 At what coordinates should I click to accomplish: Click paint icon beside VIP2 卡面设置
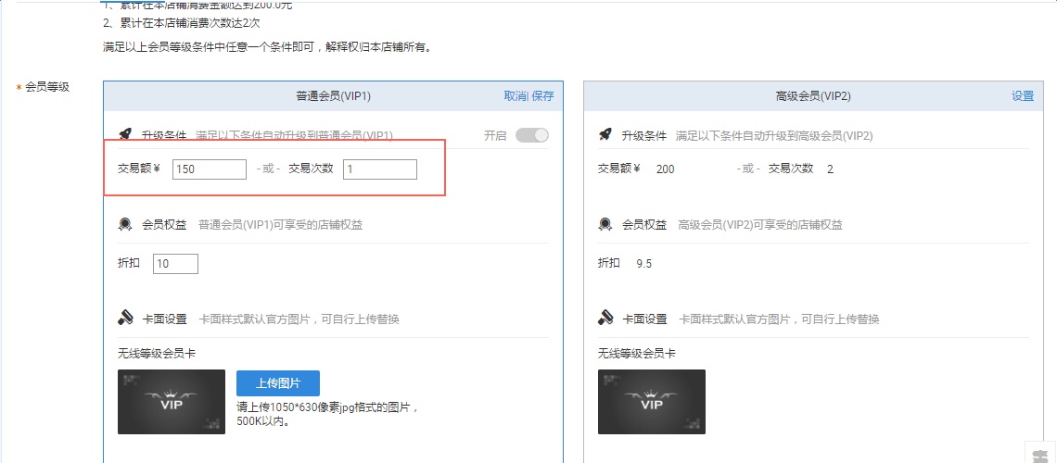(605, 319)
